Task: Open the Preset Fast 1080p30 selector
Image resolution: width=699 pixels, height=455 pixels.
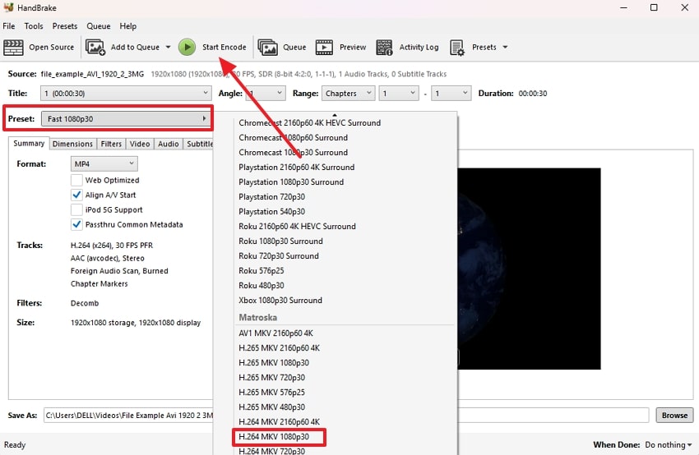Action: click(126, 119)
